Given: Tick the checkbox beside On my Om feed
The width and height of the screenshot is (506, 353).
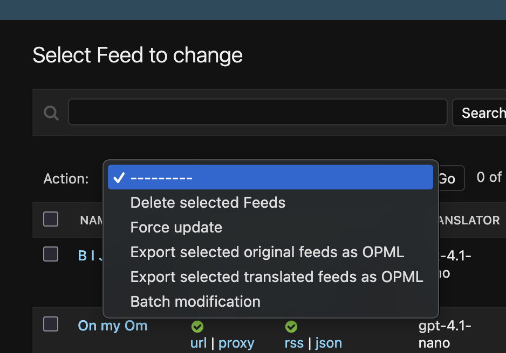Looking at the screenshot, I should (51, 324).
